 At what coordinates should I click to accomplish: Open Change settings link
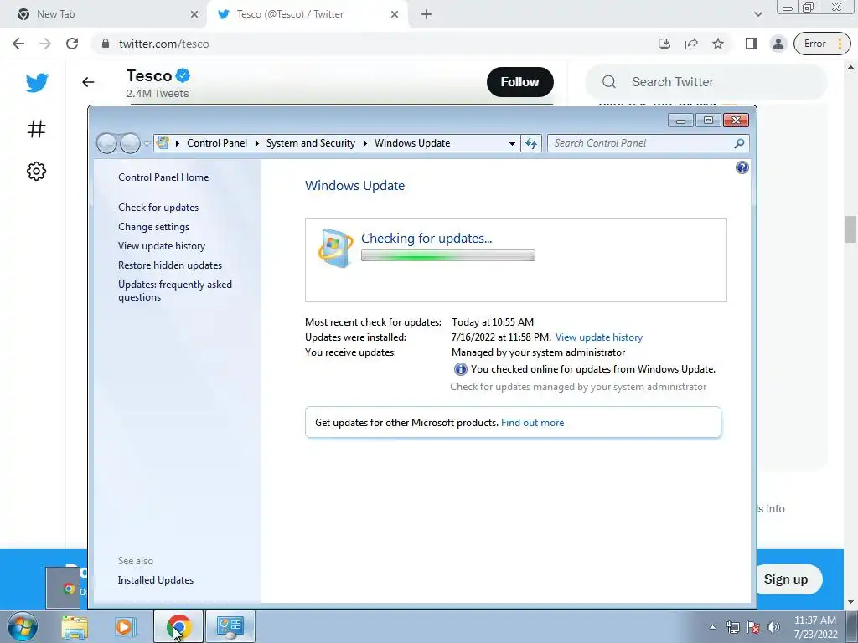click(x=154, y=226)
